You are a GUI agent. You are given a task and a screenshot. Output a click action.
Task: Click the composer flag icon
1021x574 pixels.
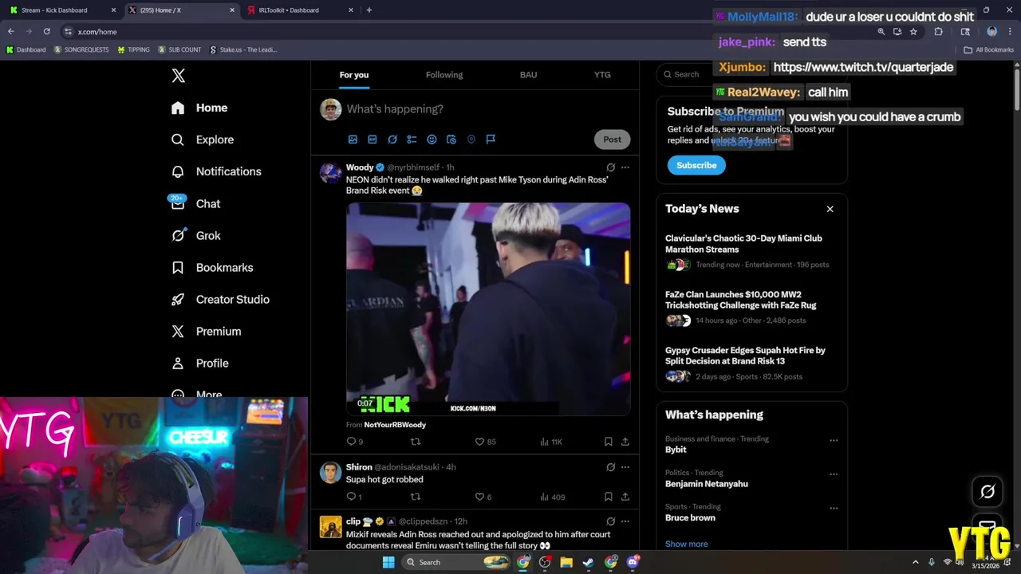point(491,140)
